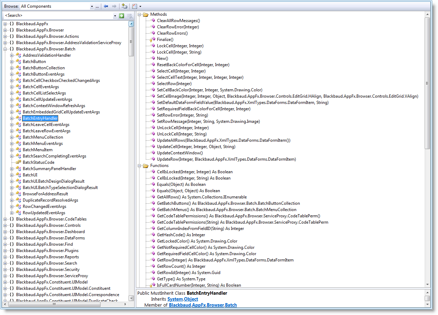Select 'LockCell(Integer, Integer)' member
438x315 pixels.
(x=180, y=46)
